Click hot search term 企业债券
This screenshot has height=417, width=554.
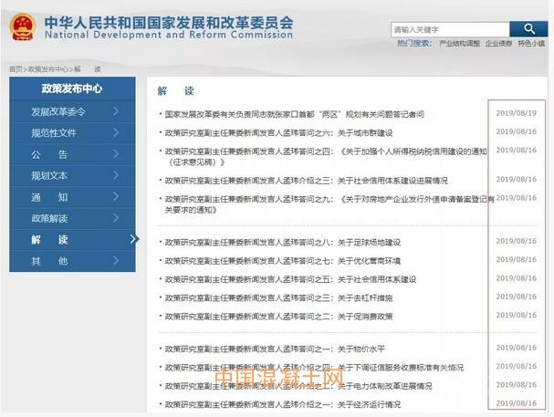498,43
